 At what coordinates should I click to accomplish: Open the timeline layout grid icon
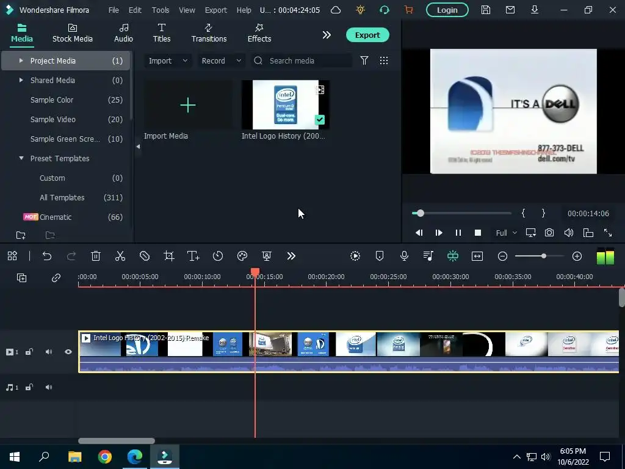pos(12,256)
